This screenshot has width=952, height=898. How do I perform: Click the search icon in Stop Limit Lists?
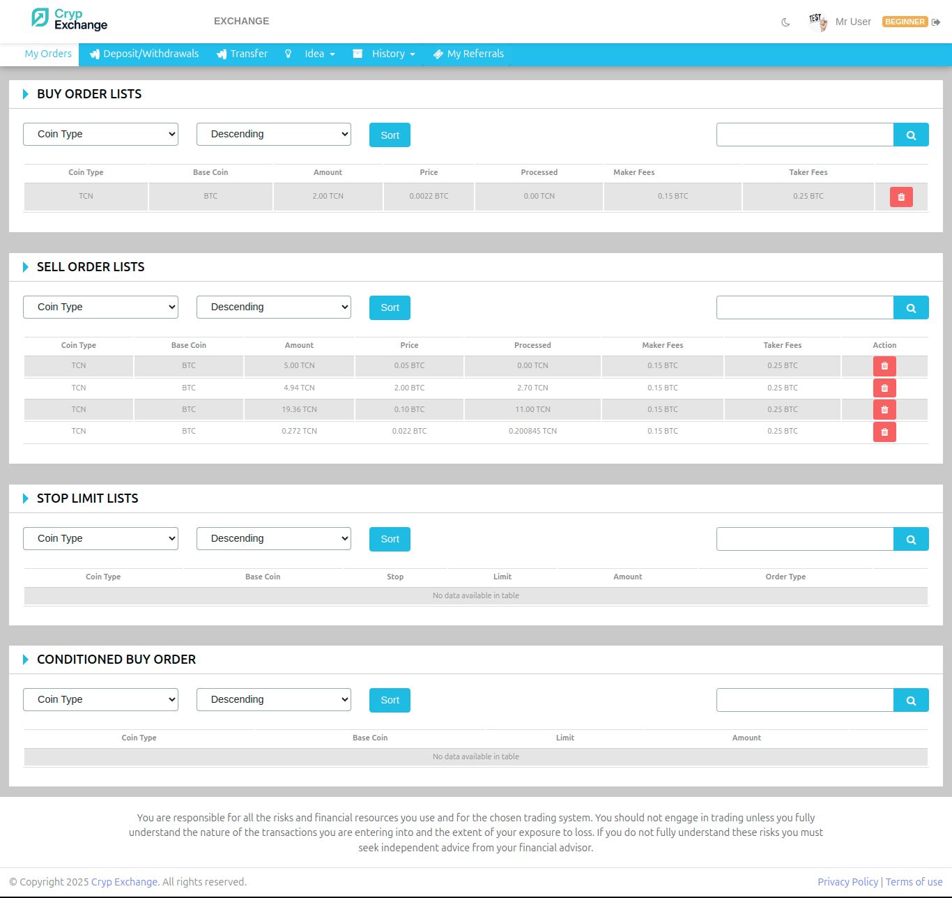[910, 540]
